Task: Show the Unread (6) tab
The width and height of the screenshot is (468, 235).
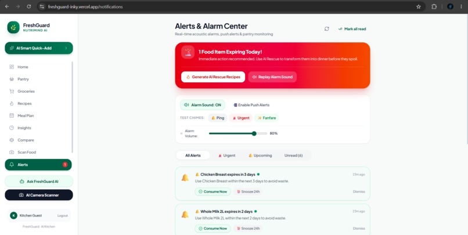Action: [293, 156]
